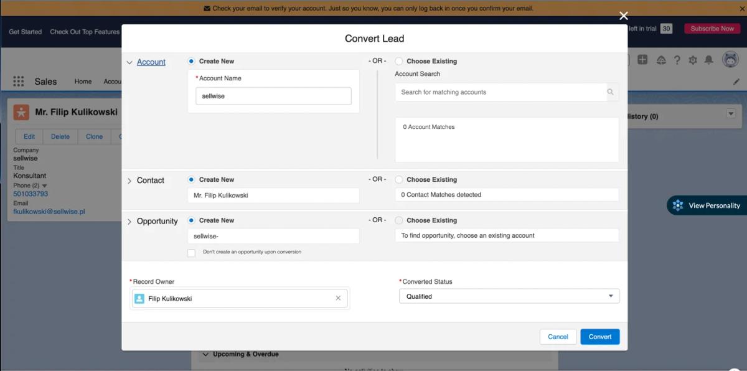The image size is (747, 371).
Task: Click the Cancel button
Action: (x=558, y=337)
